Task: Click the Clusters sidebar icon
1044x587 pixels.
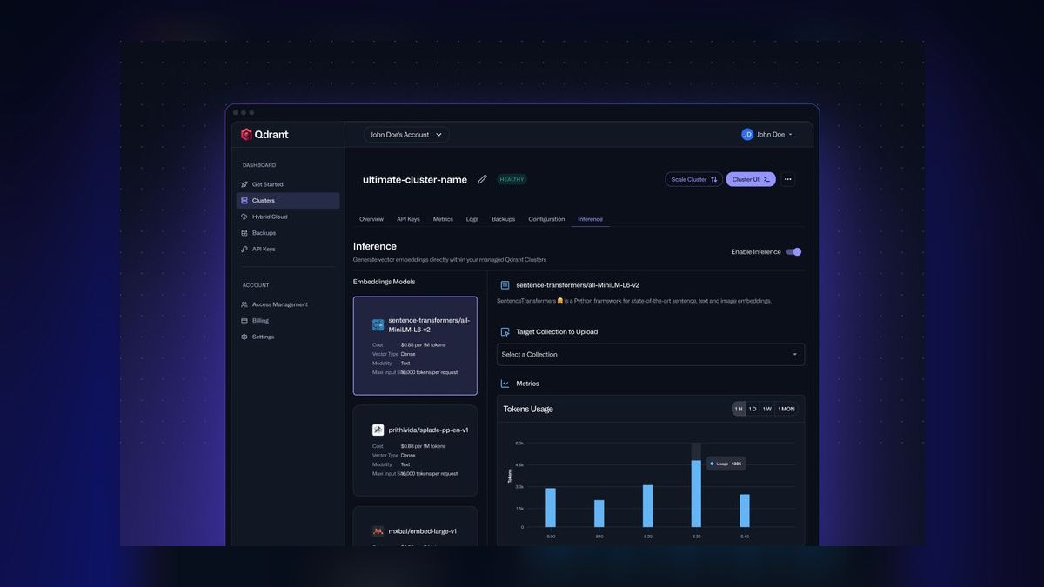Action: (x=244, y=201)
